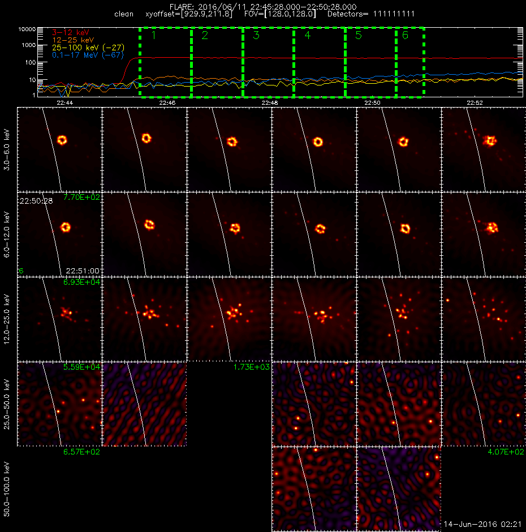Open the 25.0-50.0 keV image for interval 4

point(314,404)
